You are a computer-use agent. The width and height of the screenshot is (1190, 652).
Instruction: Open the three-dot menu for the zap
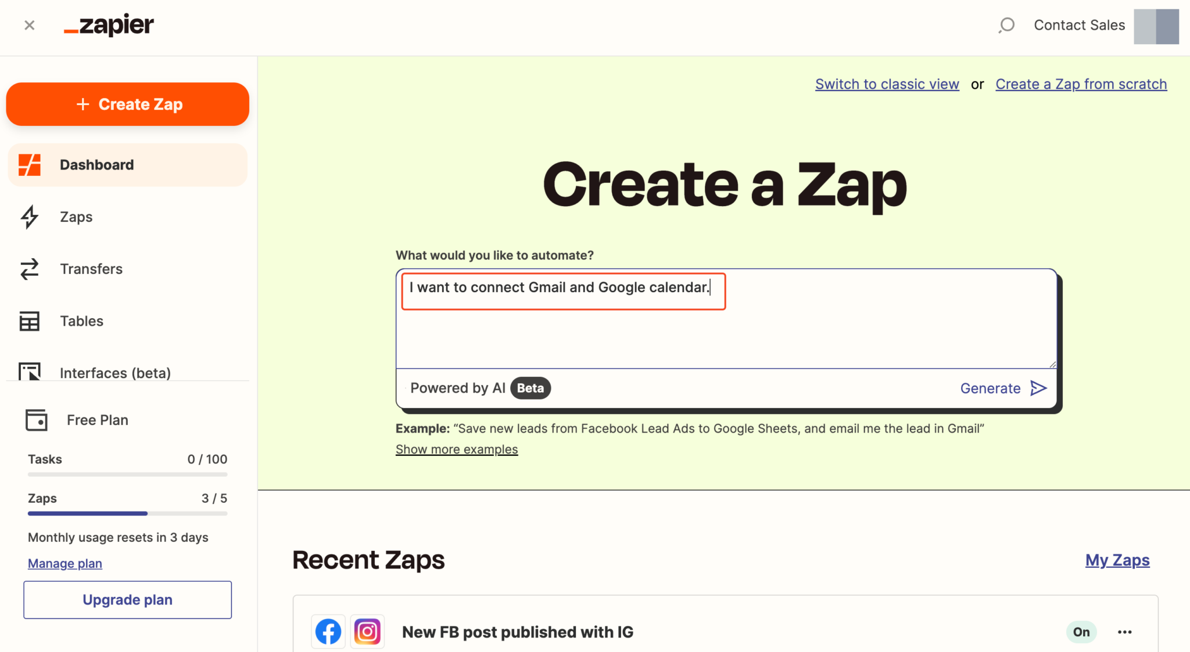1125,632
